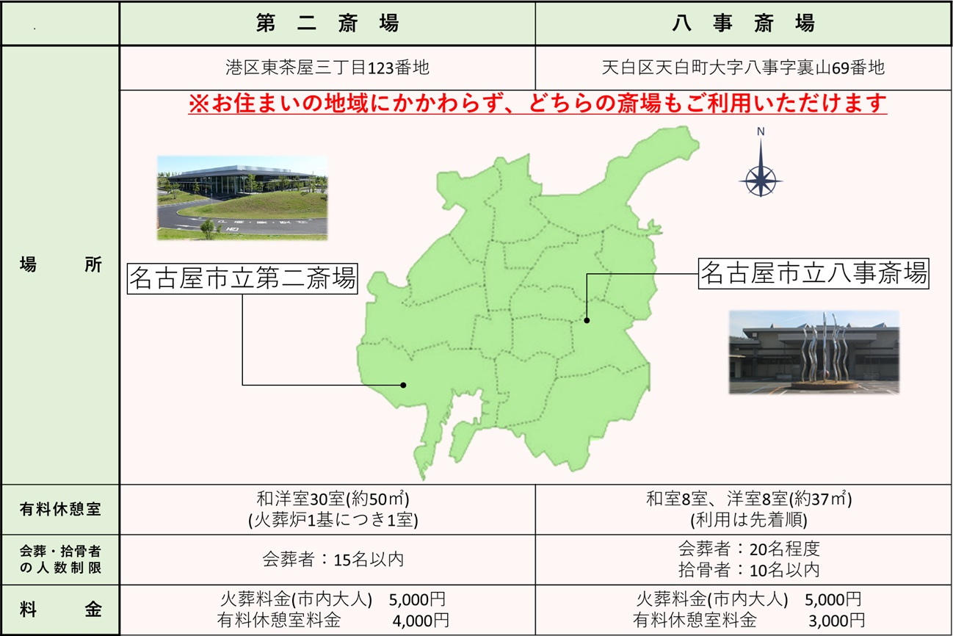
Task: Select the address 天白区天白町大字八事字裏山69番地
Action: pyautogui.click(x=743, y=68)
